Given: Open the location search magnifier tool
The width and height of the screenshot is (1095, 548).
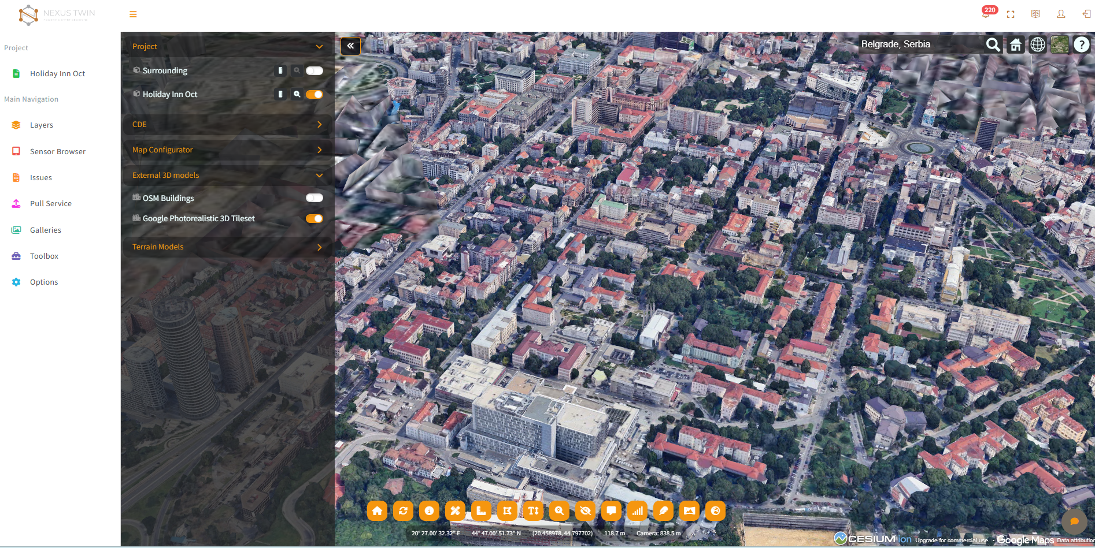Looking at the screenshot, I should (x=559, y=511).
